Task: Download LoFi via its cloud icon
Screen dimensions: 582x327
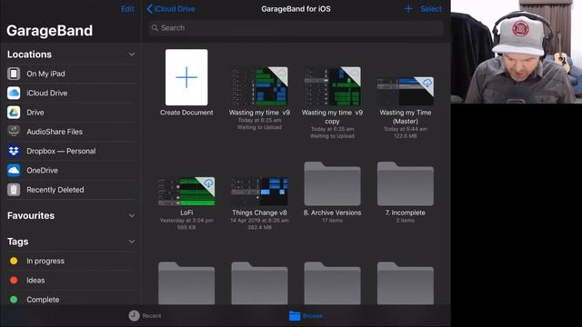Action: click(x=208, y=183)
